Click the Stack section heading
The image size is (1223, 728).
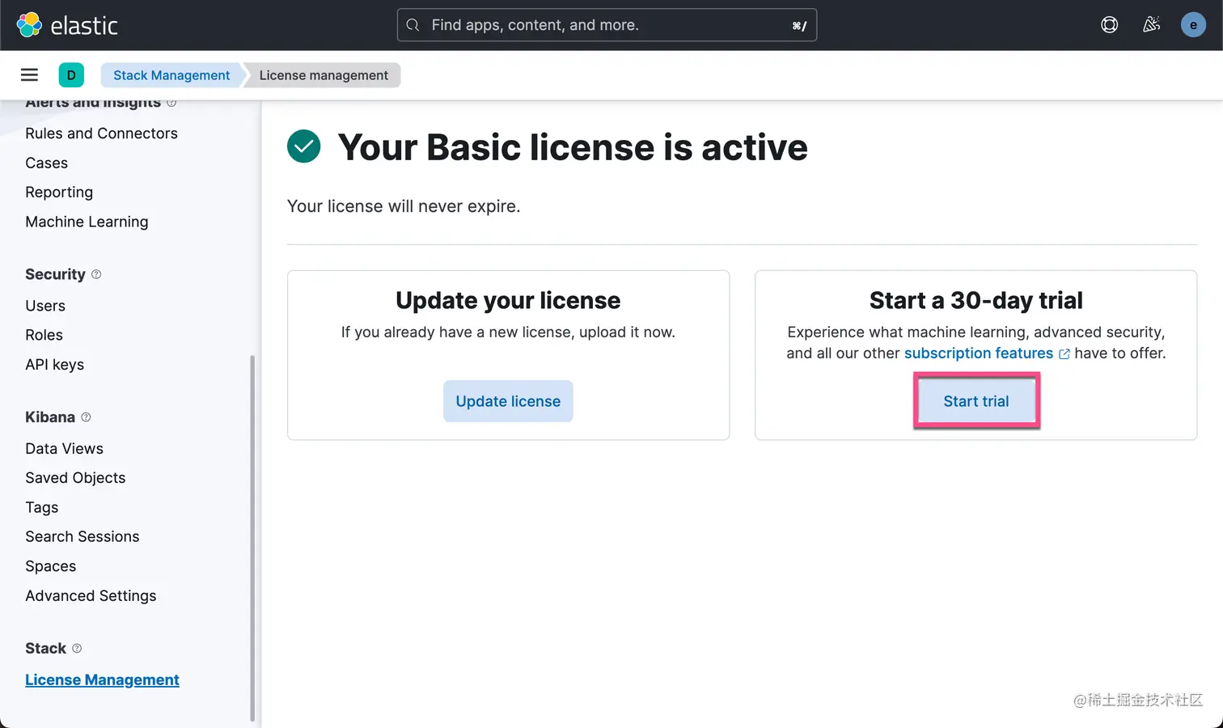[x=45, y=649]
